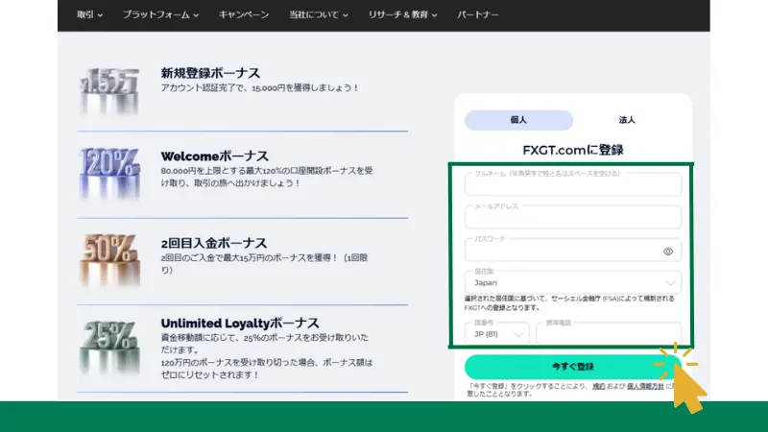Open the 規約 terms link
The height and width of the screenshot is (432, 768).
pos(598,386)
